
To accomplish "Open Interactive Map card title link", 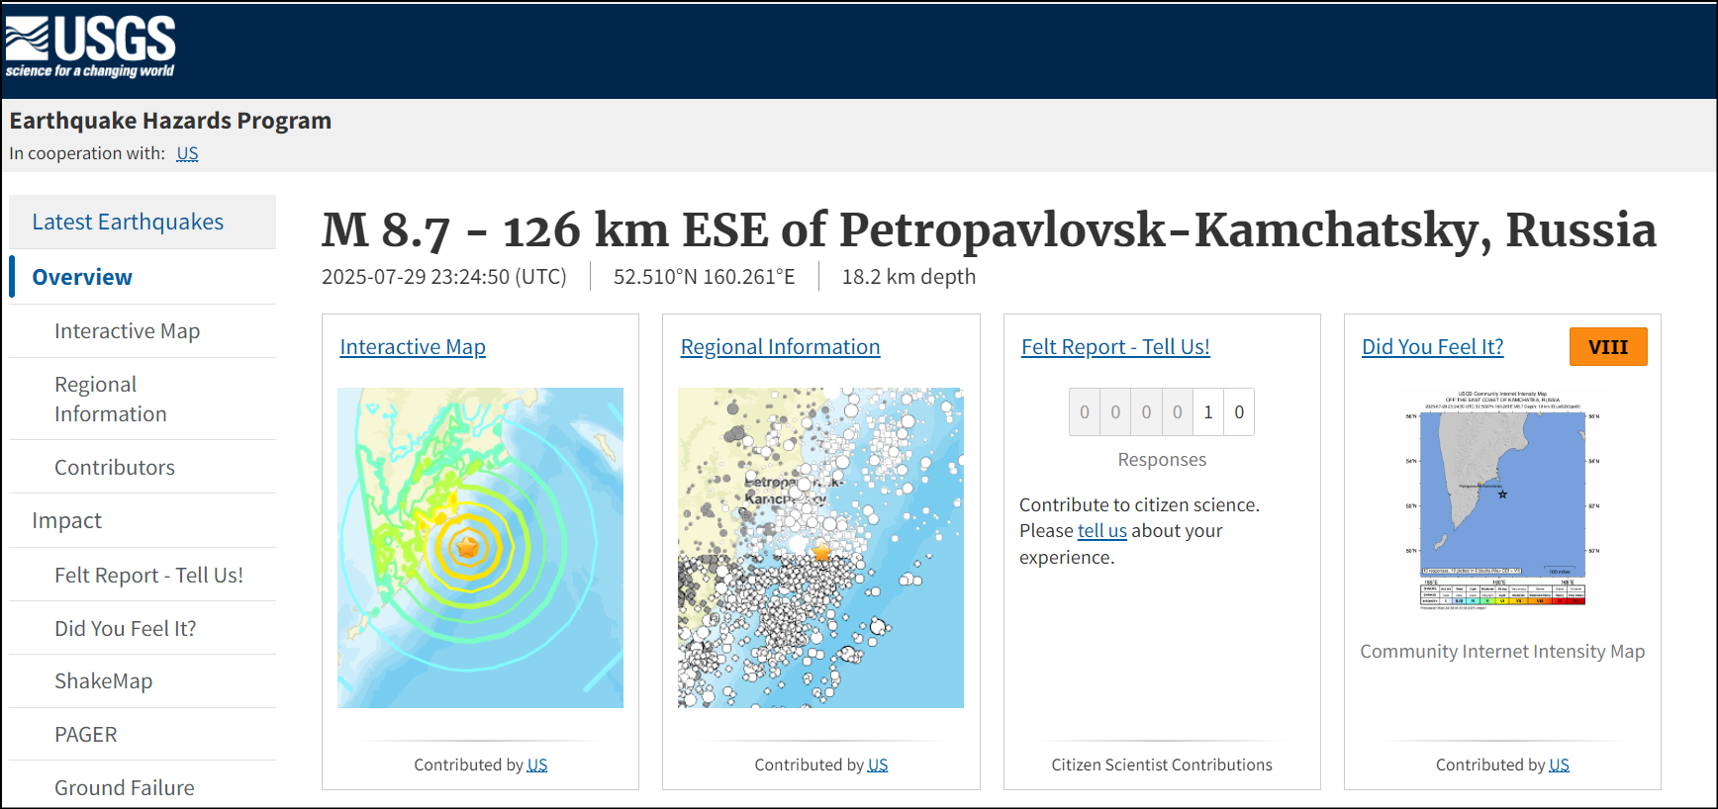I will (x=413, y=347).
